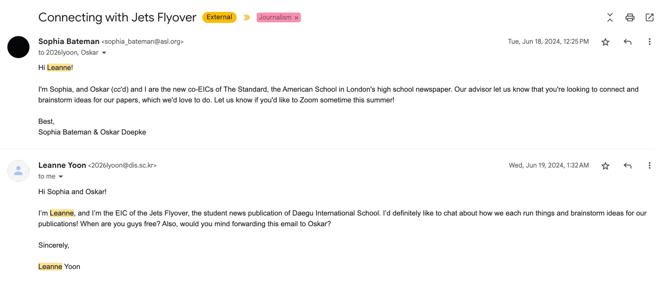Click sender name Leanne Yoon
The image size is (665, 288).
pyautogui.click(x=62, y=165)
